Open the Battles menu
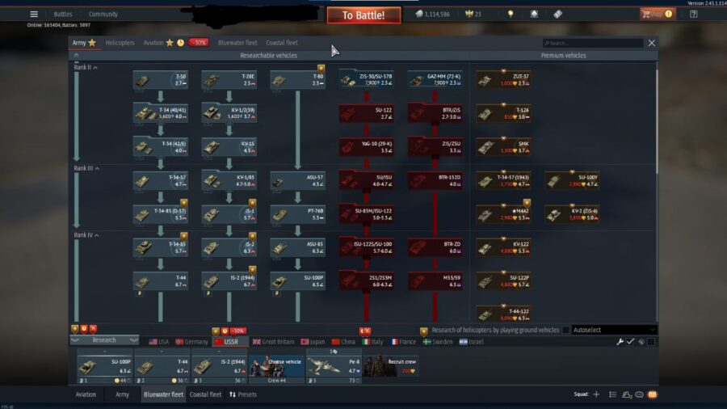The width and height of the screenshot is (727, 409). [x=62, y=14]
